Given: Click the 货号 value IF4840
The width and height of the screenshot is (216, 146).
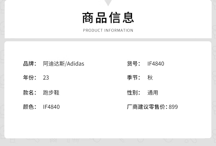Looking at the screenshot, I should pyautogui.click(x=156, y=64).
